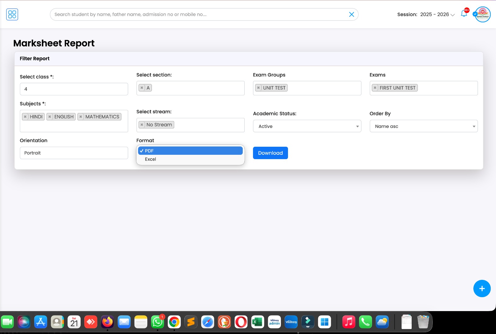Launch the Vedmarg admin app from the dock
This screenshot has width=496, height=334.
(x=274, y=322)
